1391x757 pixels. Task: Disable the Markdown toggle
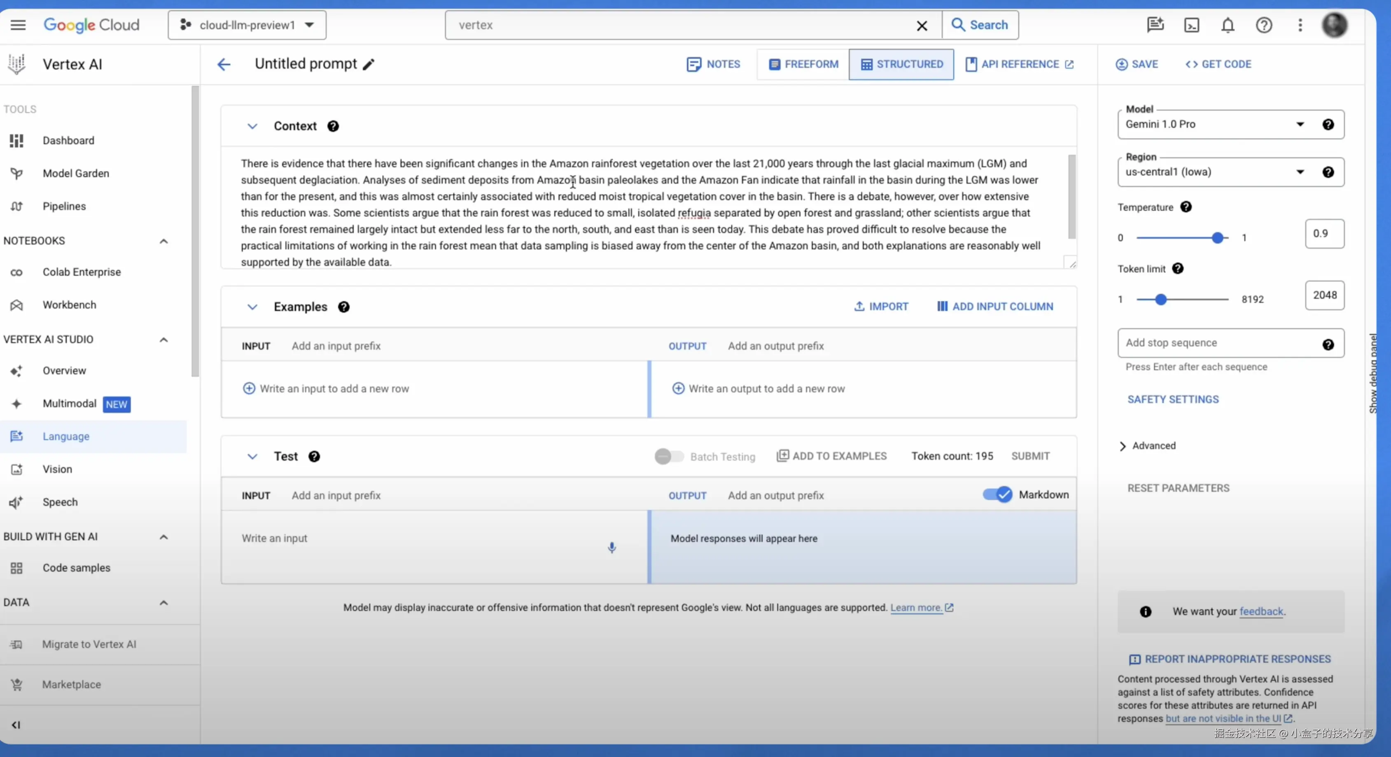point(997,494)
